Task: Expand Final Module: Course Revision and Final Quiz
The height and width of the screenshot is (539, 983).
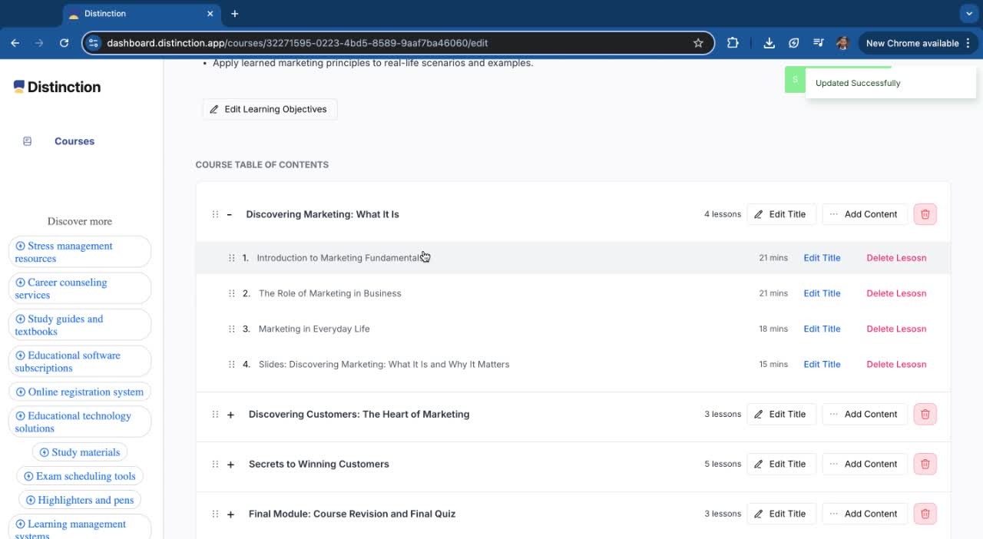Action: coord(230,514)
